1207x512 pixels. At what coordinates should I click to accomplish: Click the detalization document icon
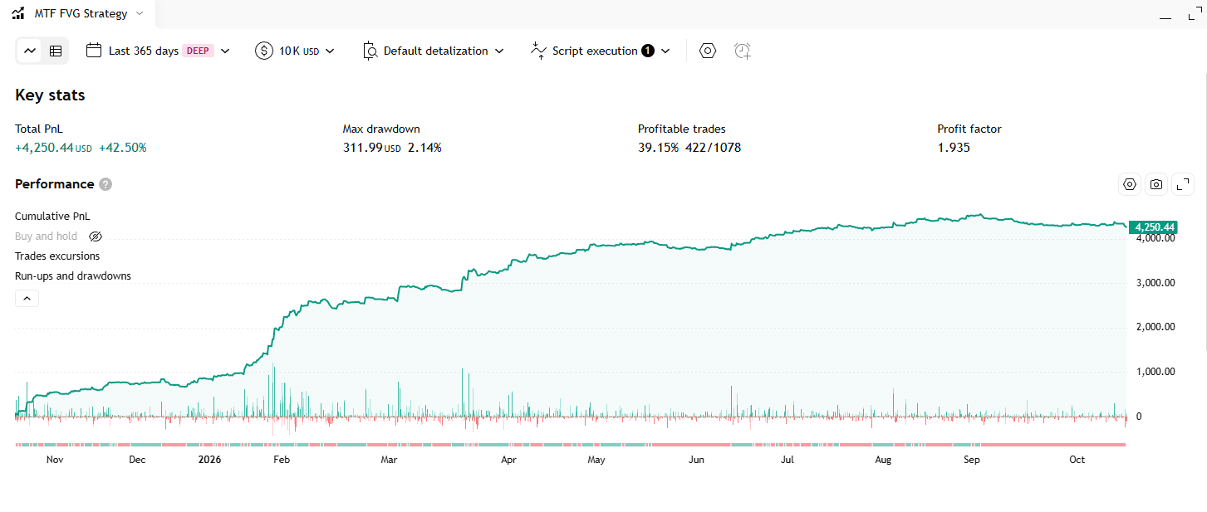point(370,51)
